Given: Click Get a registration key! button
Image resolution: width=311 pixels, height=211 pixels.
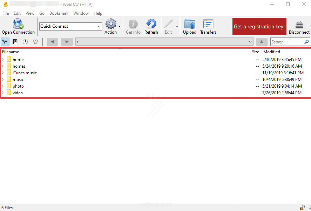Looking at the screenshot, I should click(x=259, y=27).
